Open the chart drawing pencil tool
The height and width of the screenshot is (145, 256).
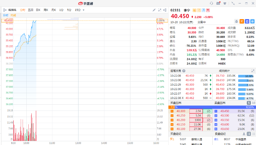point(154,10)
